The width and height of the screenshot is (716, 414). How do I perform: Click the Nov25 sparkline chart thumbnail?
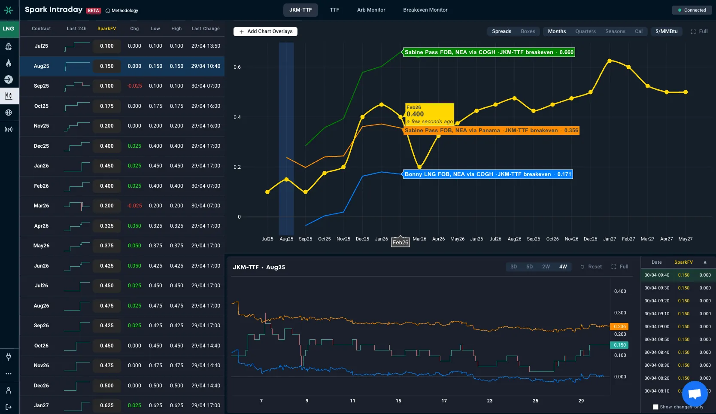(x=77, y=126)
